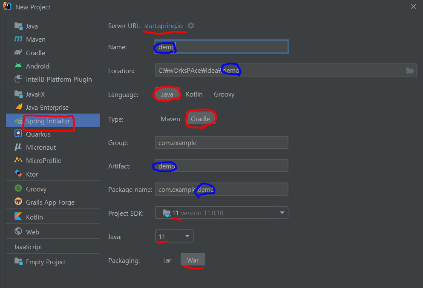Image resolution: width=423 pixels, height=288 pixels.
Task: Click the Kotlin K icon
Action: coord(18,216)
